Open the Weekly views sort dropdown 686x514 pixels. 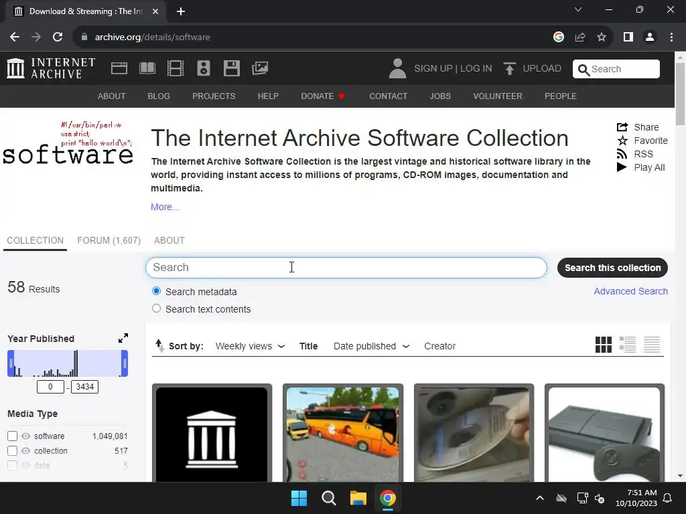[251, 346]
